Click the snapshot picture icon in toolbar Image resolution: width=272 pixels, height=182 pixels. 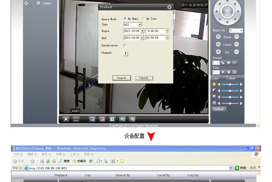112,119
